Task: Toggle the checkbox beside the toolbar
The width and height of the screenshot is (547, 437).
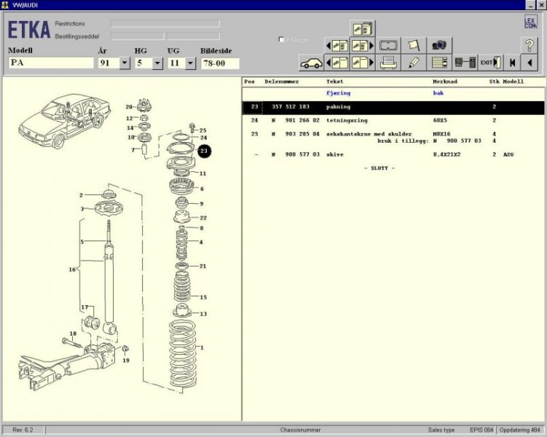Action: pos(282,39)
